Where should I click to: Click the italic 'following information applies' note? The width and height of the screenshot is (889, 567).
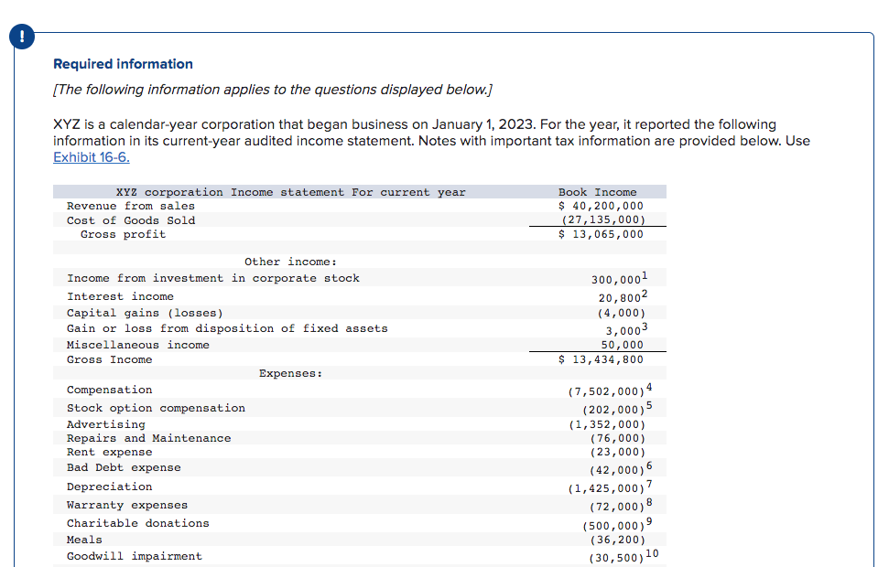click(x=273, y=90)
